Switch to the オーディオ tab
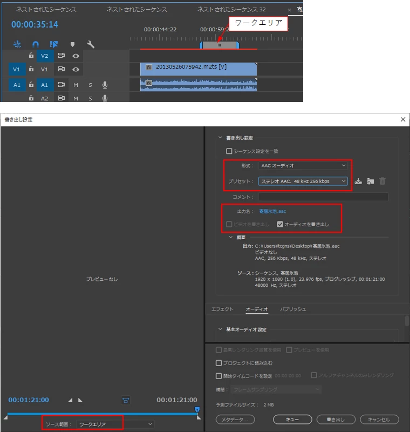The height and width of the screenshot is (432, 410). pyautogui.click(x=257, y=309)
